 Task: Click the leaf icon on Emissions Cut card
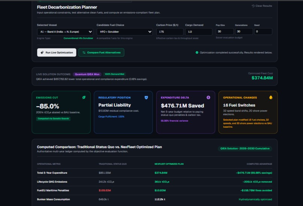[84, 98]
